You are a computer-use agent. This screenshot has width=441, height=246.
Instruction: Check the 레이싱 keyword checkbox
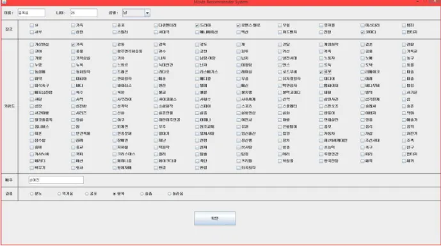(239, 72)
